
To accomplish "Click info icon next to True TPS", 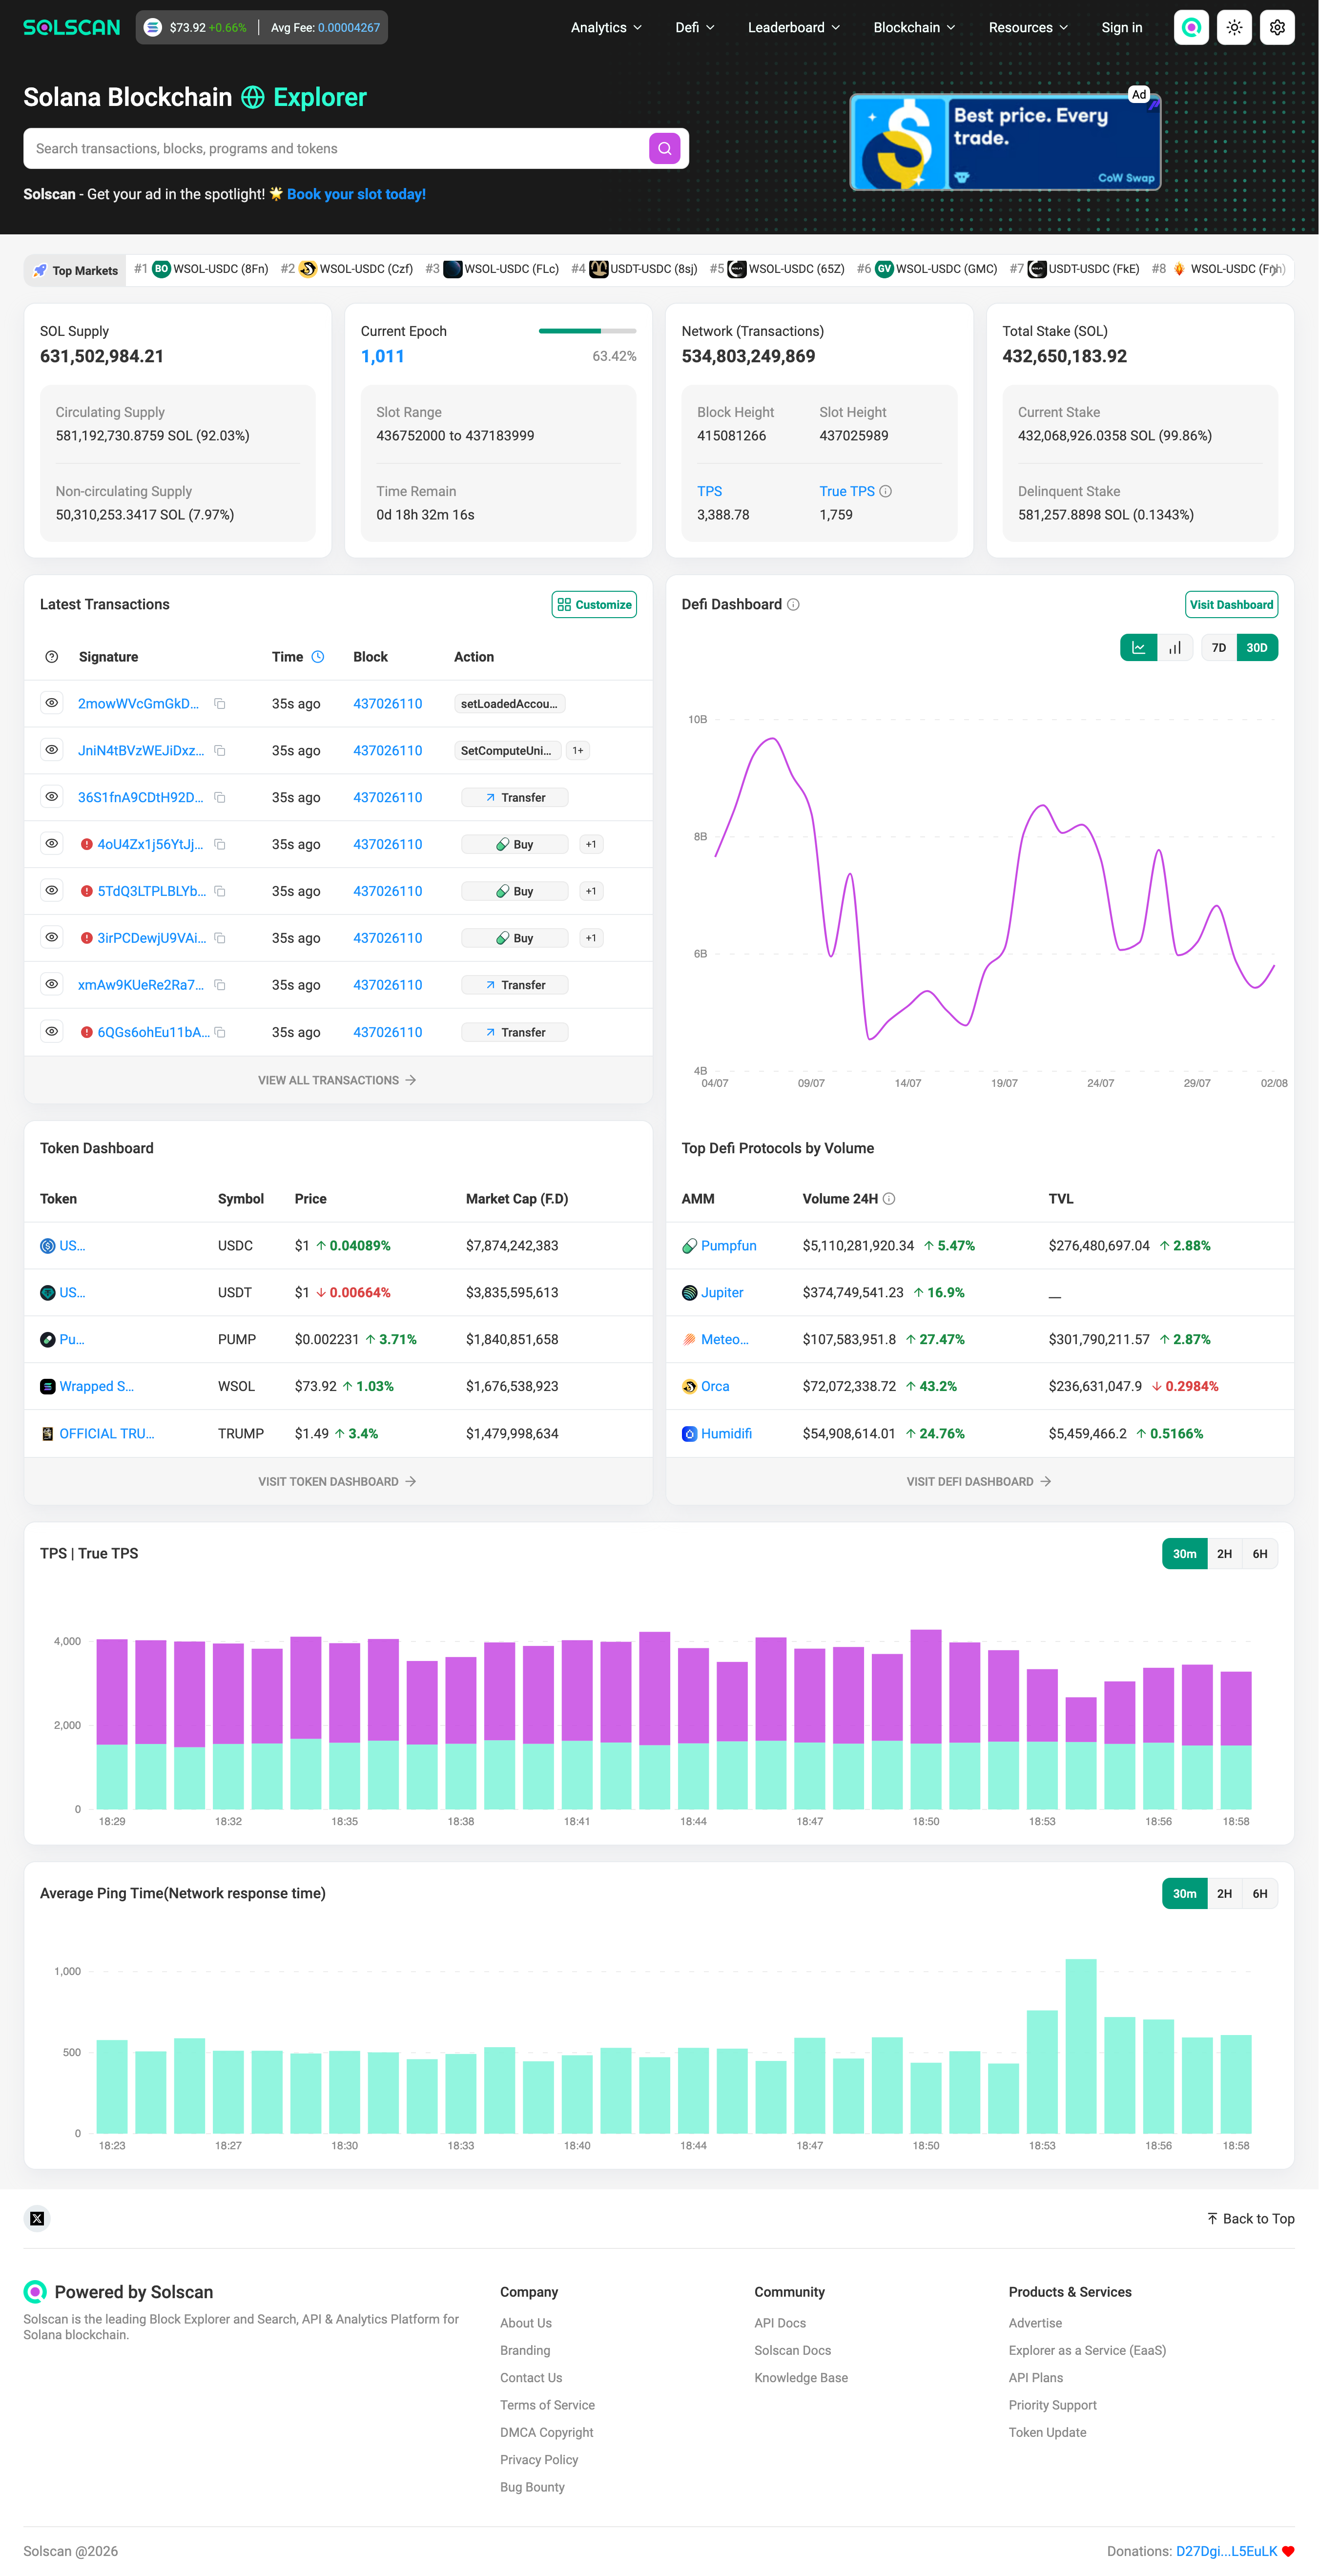I will coord(886,491).
